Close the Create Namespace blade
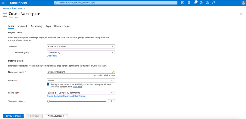246x119 pixels. (241, 14)
